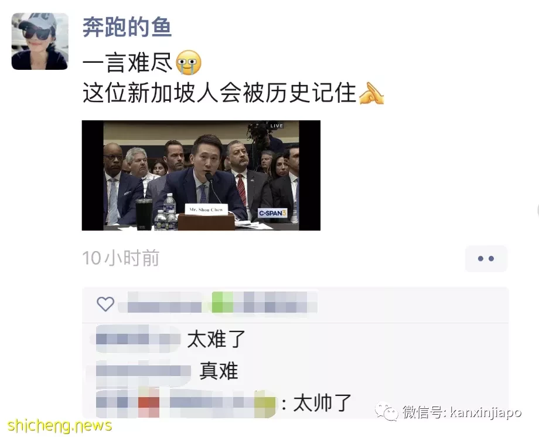This screenshot has width=539, height=437.
Task: Click the C-SPAN3 logo in the video
Action: 272,213
